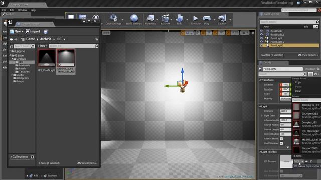Image resolution: width=321 pixels, height=180 pixels.
Task: Toggle the sources panel icon beside Search Folders
Action: point(11,46)
